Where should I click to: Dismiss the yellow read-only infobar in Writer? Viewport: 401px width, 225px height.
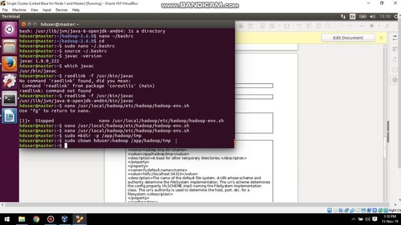(x=381, y=37)
